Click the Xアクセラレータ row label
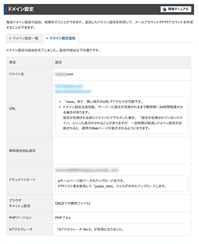Screen dimensions: 199x244 point(21,229)
